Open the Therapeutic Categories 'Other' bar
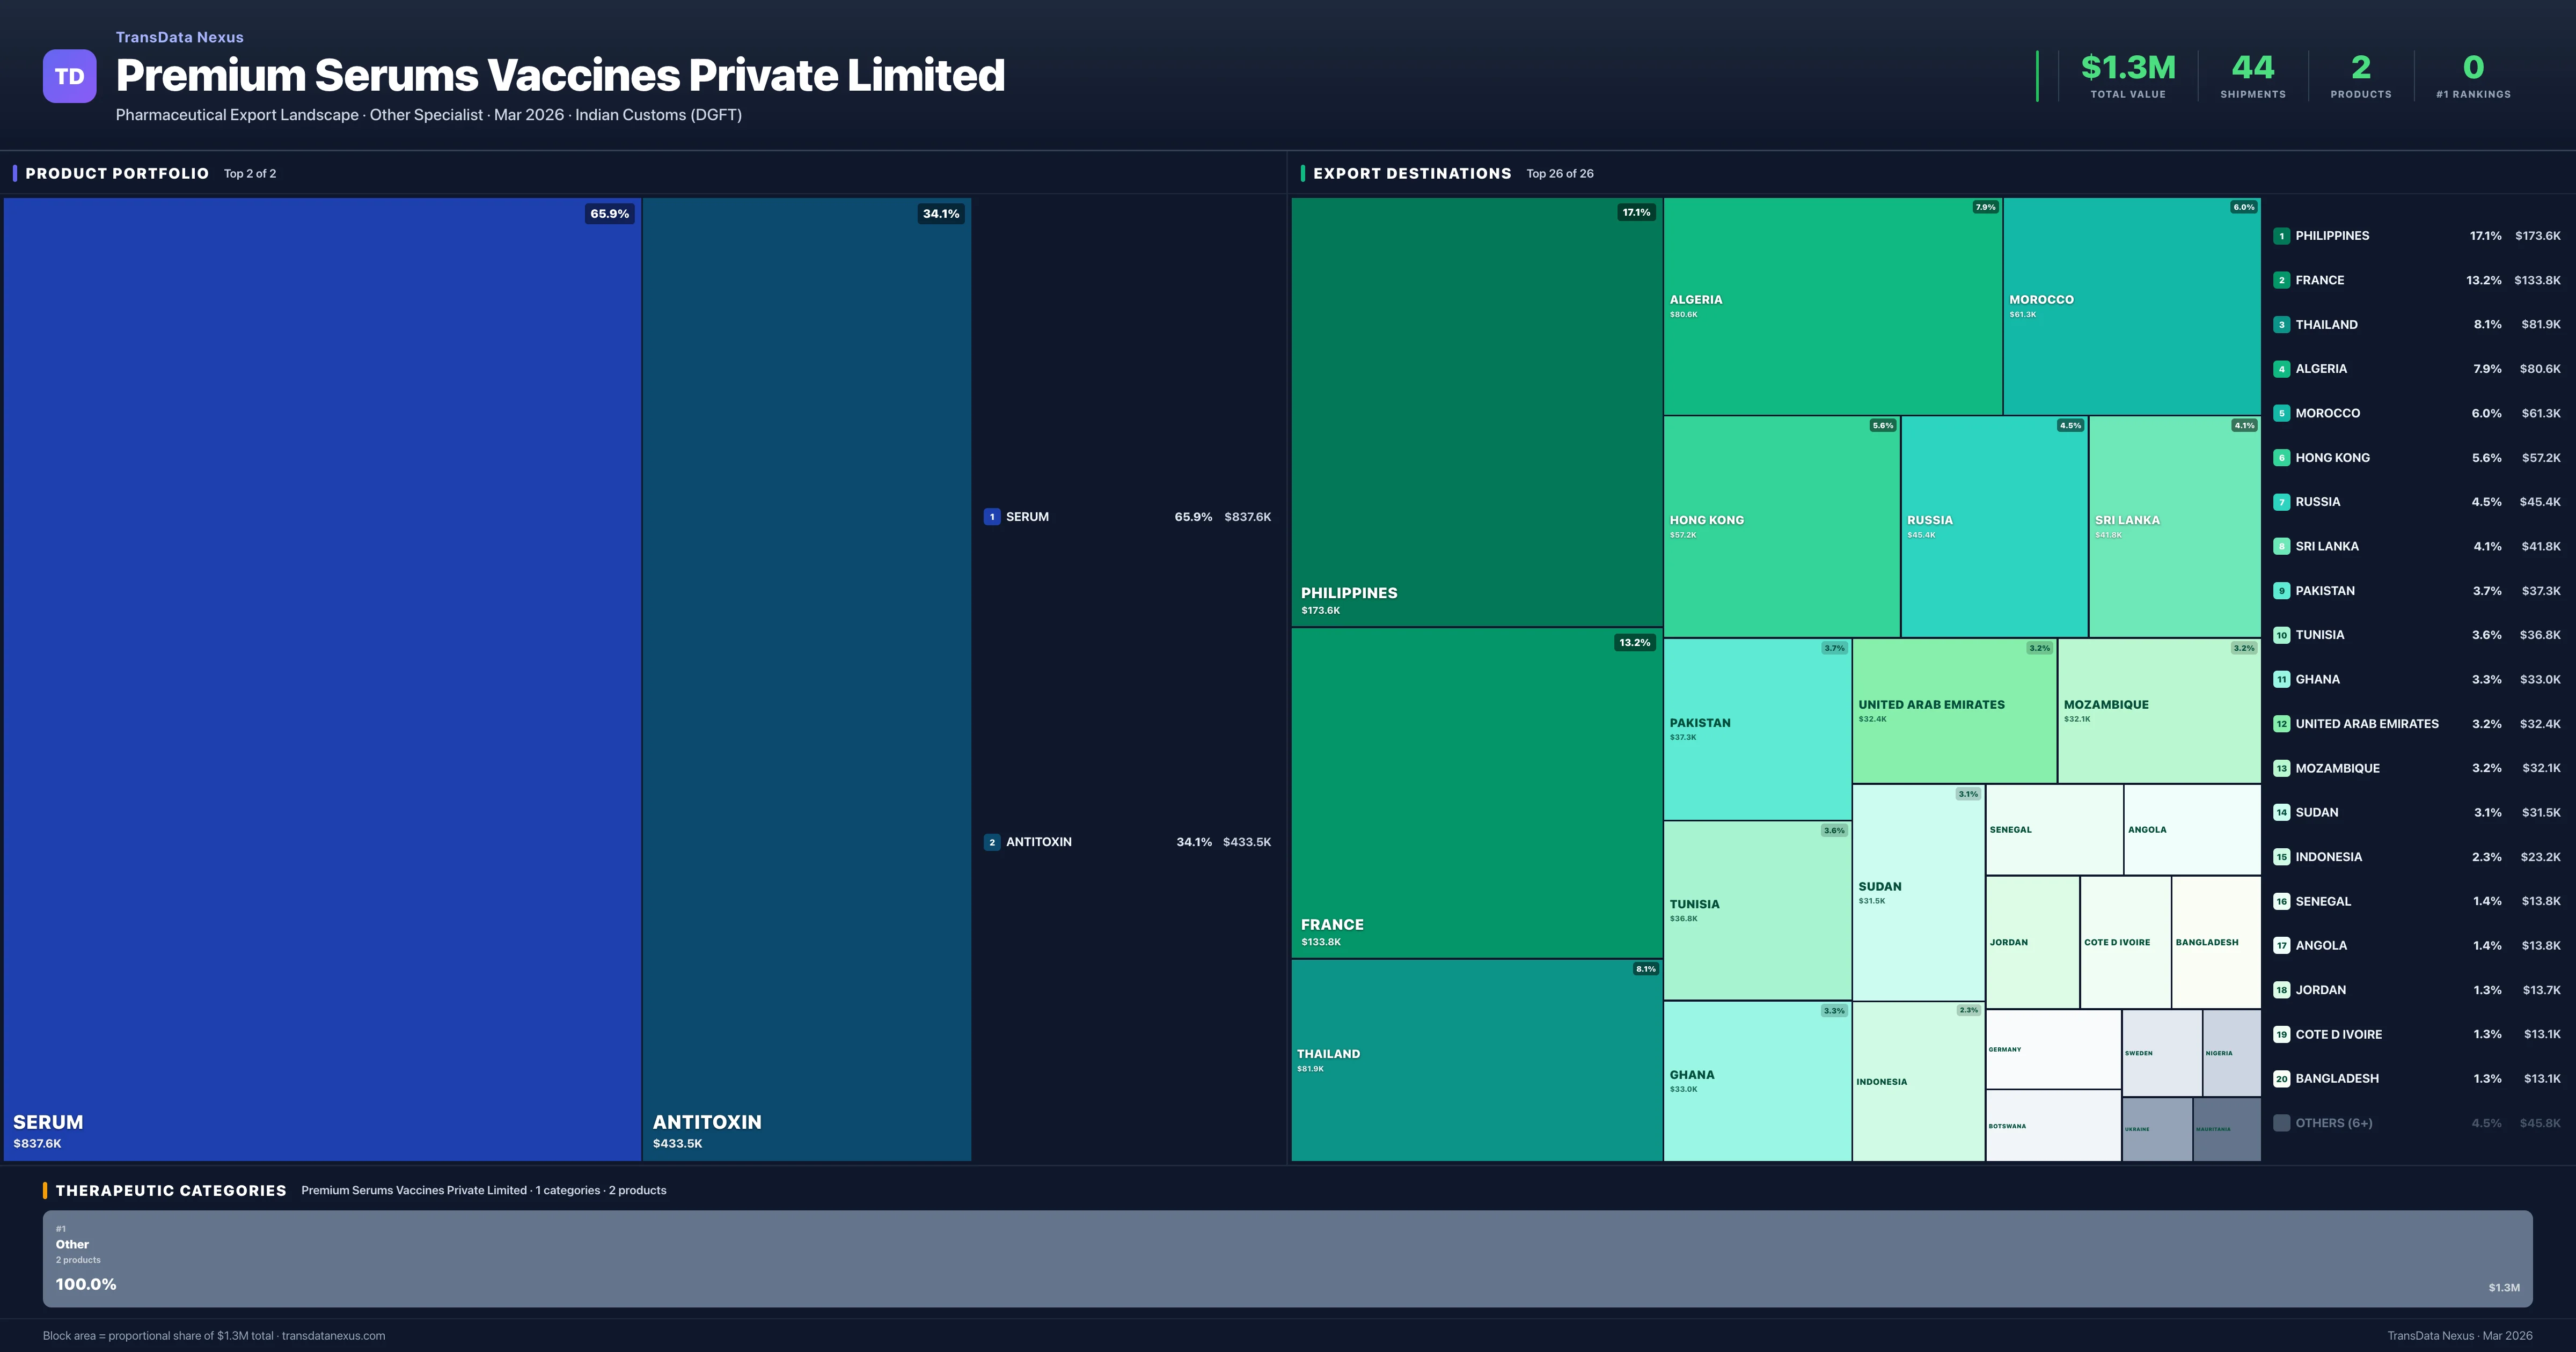 point(1287,1258)
